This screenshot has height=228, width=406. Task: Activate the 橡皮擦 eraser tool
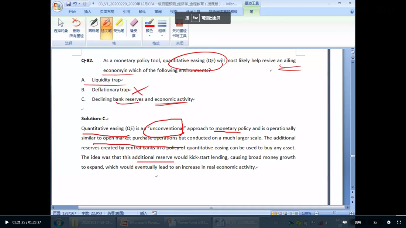click(134, 28)
